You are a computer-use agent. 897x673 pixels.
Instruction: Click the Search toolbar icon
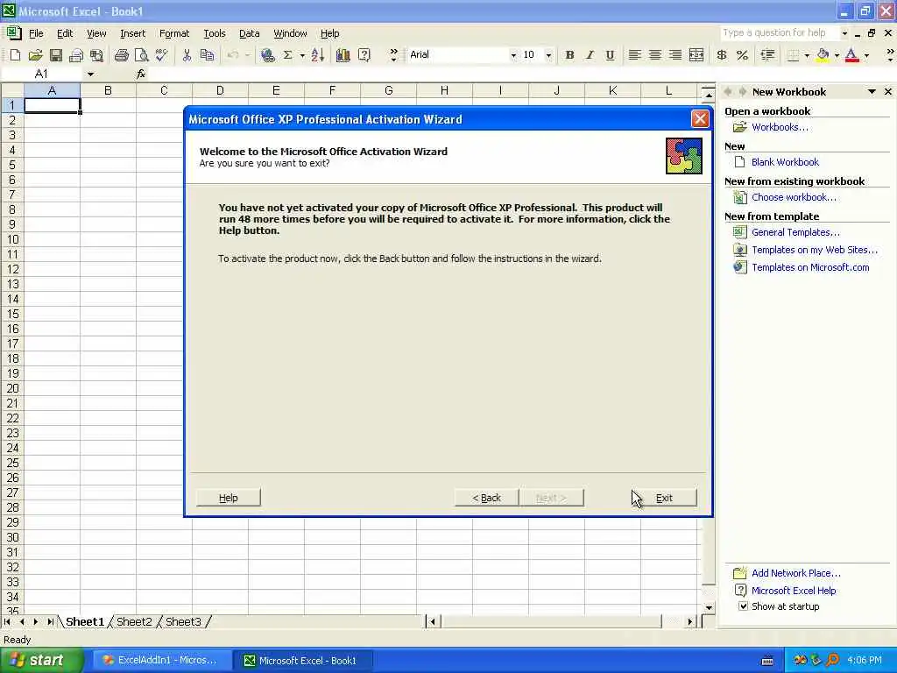click(x=96, y=55)
